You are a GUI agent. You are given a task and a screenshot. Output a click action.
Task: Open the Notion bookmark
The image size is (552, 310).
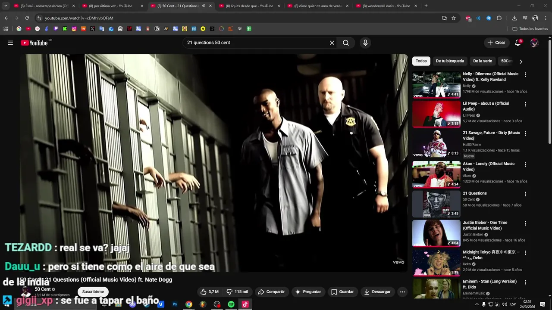[x=157, y=29]
